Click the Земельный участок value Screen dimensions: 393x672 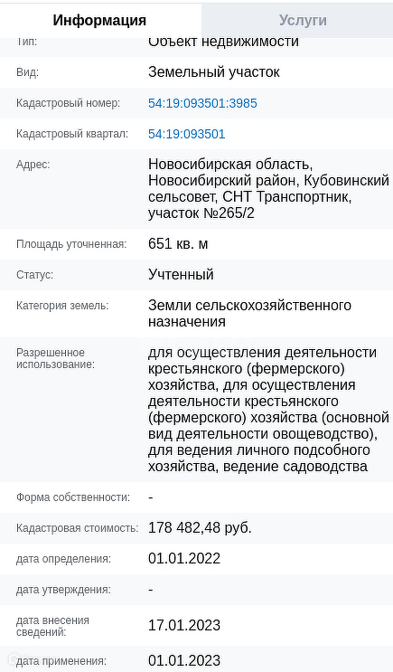tap(213, 72)
